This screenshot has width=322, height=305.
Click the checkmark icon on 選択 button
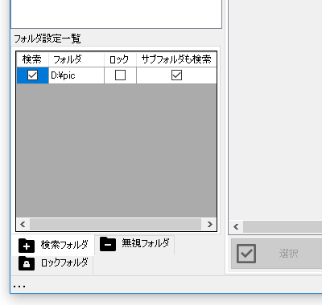click(246, 254)
